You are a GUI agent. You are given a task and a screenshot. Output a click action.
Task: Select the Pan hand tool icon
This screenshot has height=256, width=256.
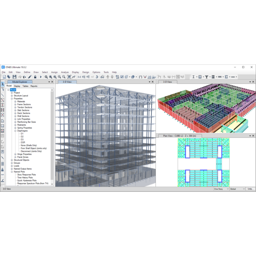coord(69,77)
